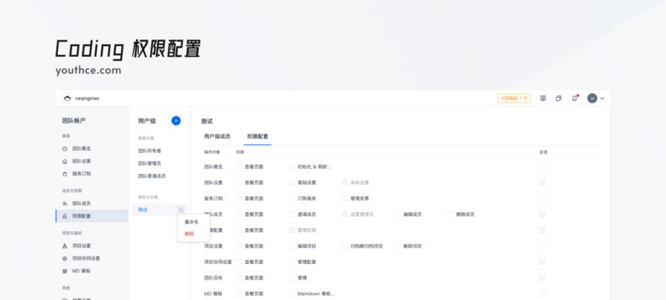Viewport: 666px width, 300px height.
Task: Switch to the 用户组成员 tab
Action: point(217,136)
